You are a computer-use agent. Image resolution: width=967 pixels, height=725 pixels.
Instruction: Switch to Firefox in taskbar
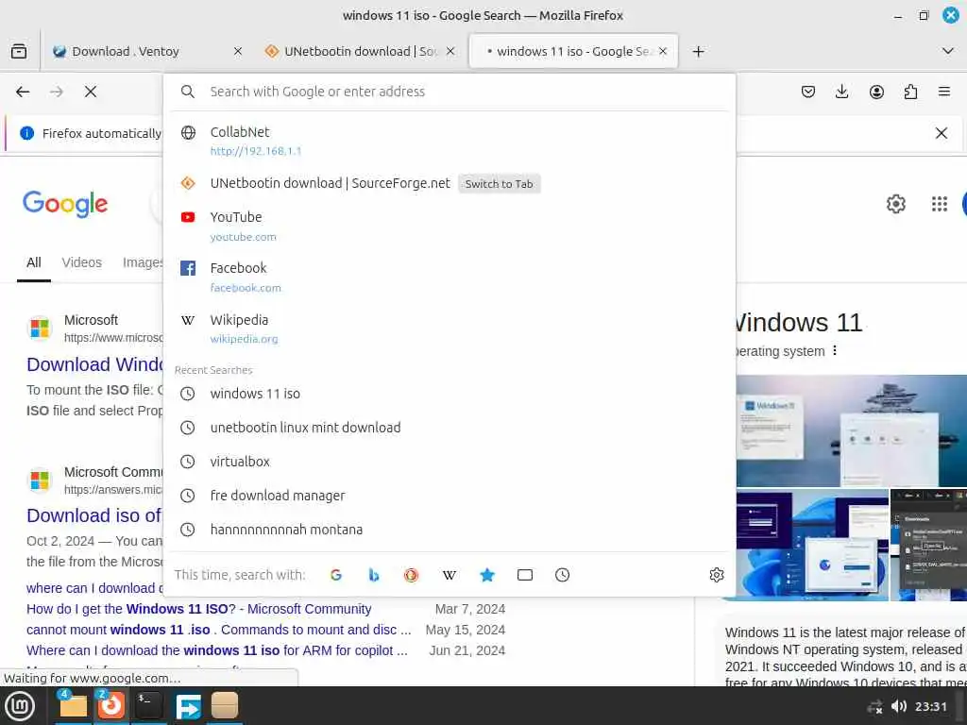point(111,706)
